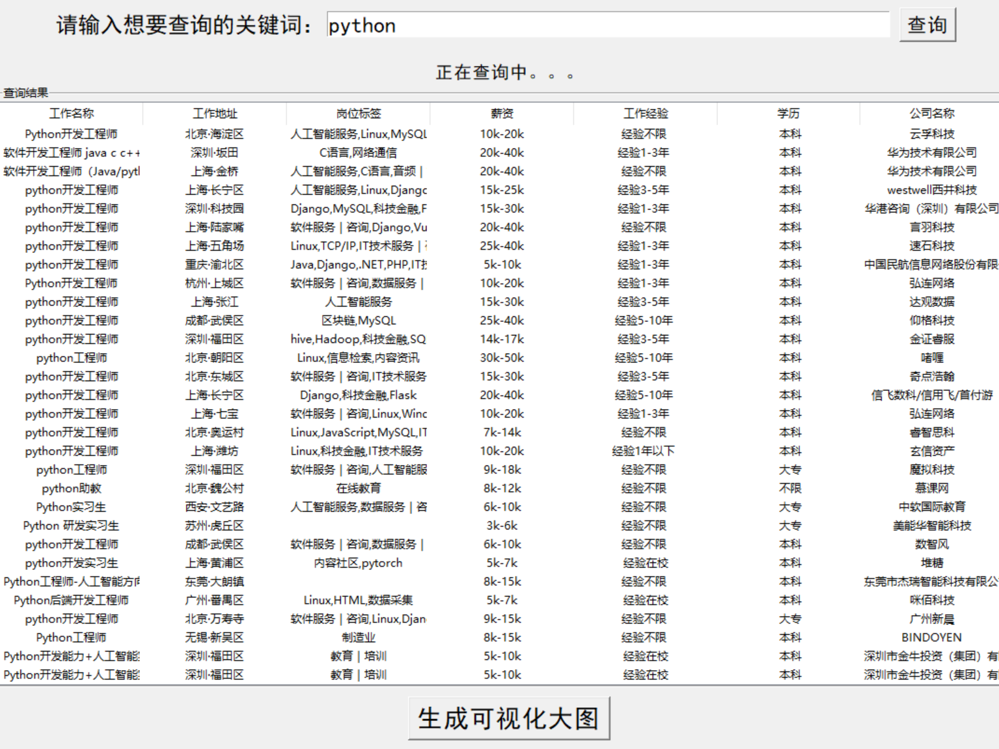Click the 杭州·上城区 address cell
Viewport: 999px width, 749px height.
pos(214,283)
